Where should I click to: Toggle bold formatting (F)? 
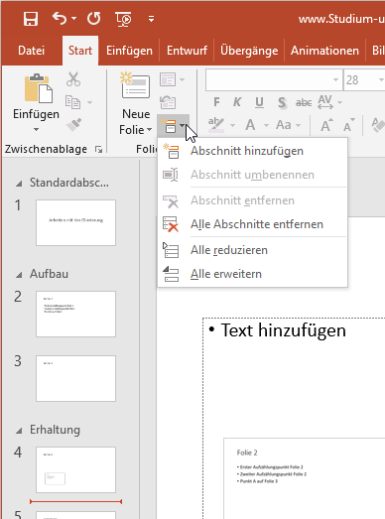(216, 102)
